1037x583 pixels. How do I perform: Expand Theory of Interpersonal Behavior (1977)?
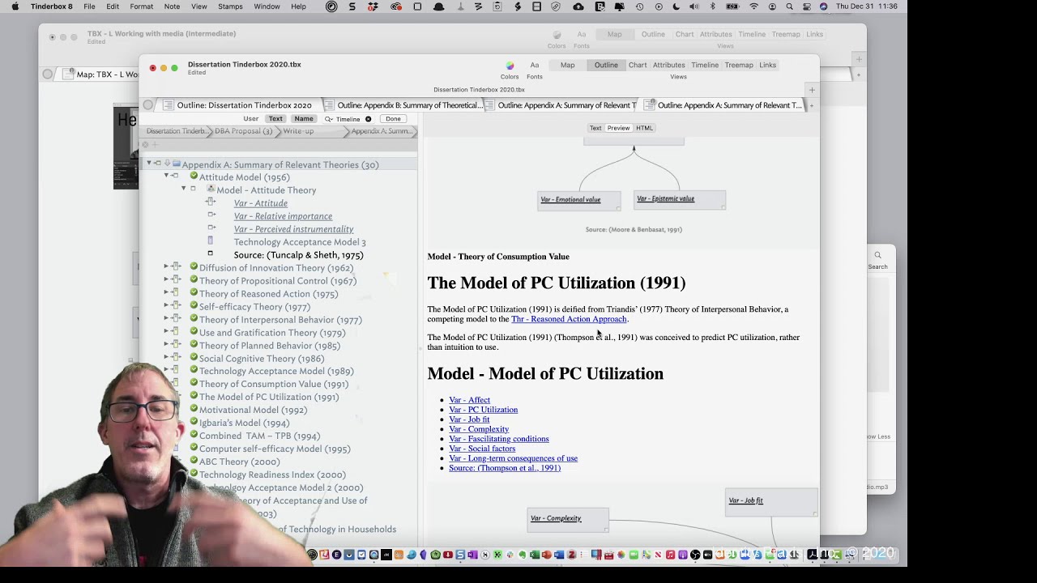[166, 319]
